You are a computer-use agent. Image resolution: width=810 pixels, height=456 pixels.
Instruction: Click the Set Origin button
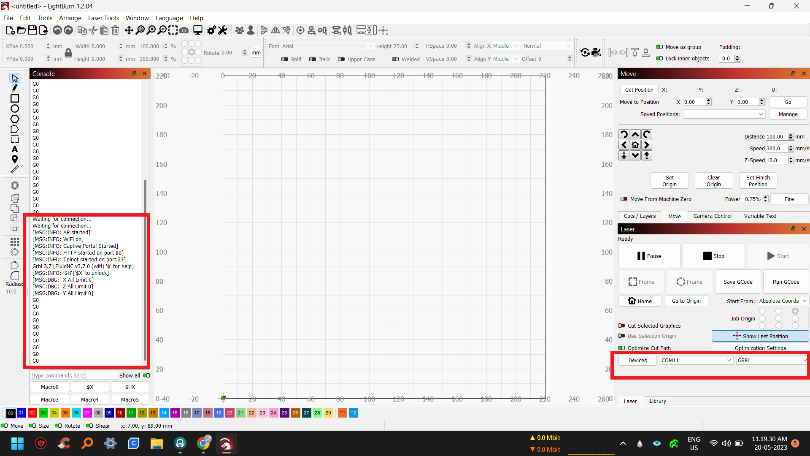(x=670, y=181)
